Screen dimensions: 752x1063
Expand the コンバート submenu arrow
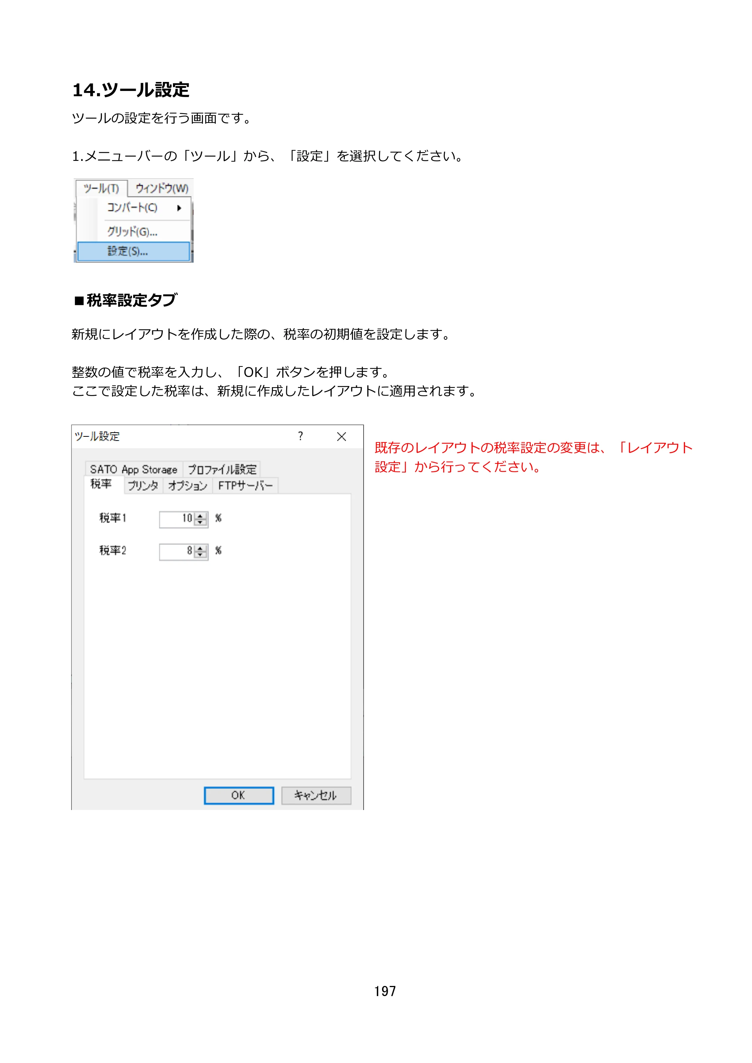(179, 208)
